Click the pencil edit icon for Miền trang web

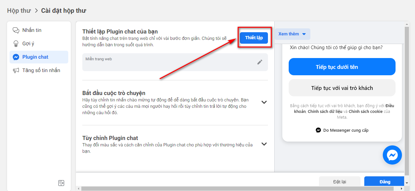260,62
